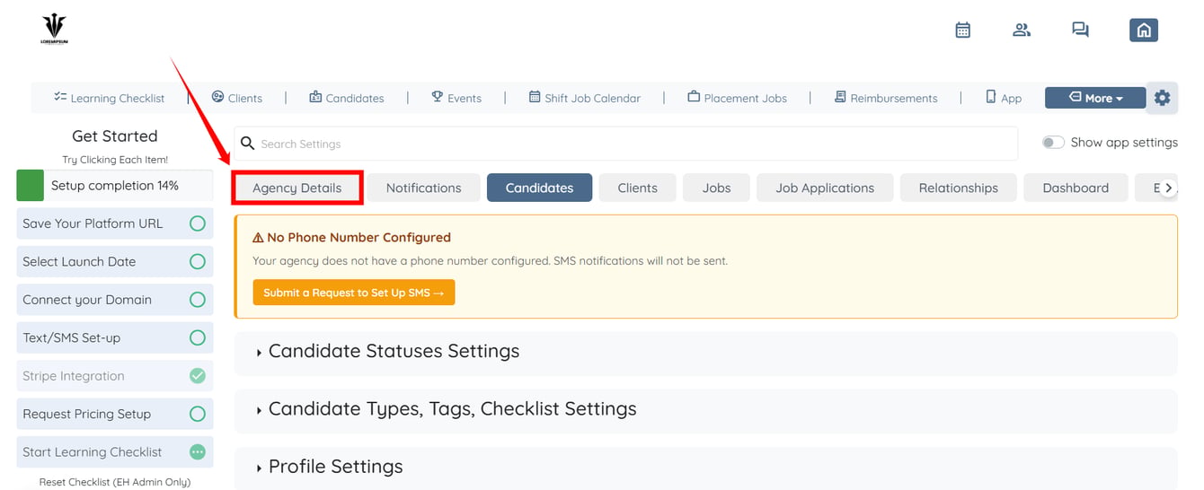Image resolution: width=1204 pixels, height=490 pixels.
Task: Select the Candidates settings tab
Action: pos(539,188)
